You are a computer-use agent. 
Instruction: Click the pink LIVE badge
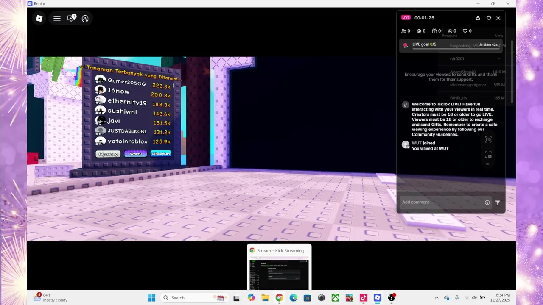[406, 17]
